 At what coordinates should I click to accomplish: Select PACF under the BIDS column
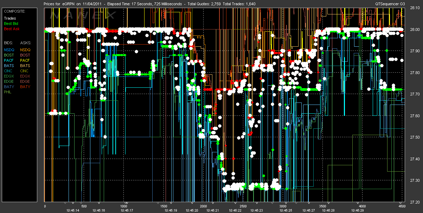[x=9, y=60]
